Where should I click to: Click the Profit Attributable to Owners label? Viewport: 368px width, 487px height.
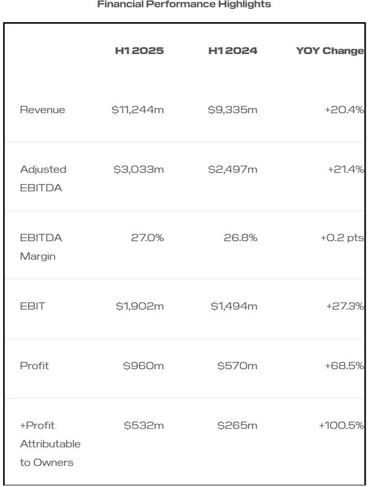pos(50,443)
